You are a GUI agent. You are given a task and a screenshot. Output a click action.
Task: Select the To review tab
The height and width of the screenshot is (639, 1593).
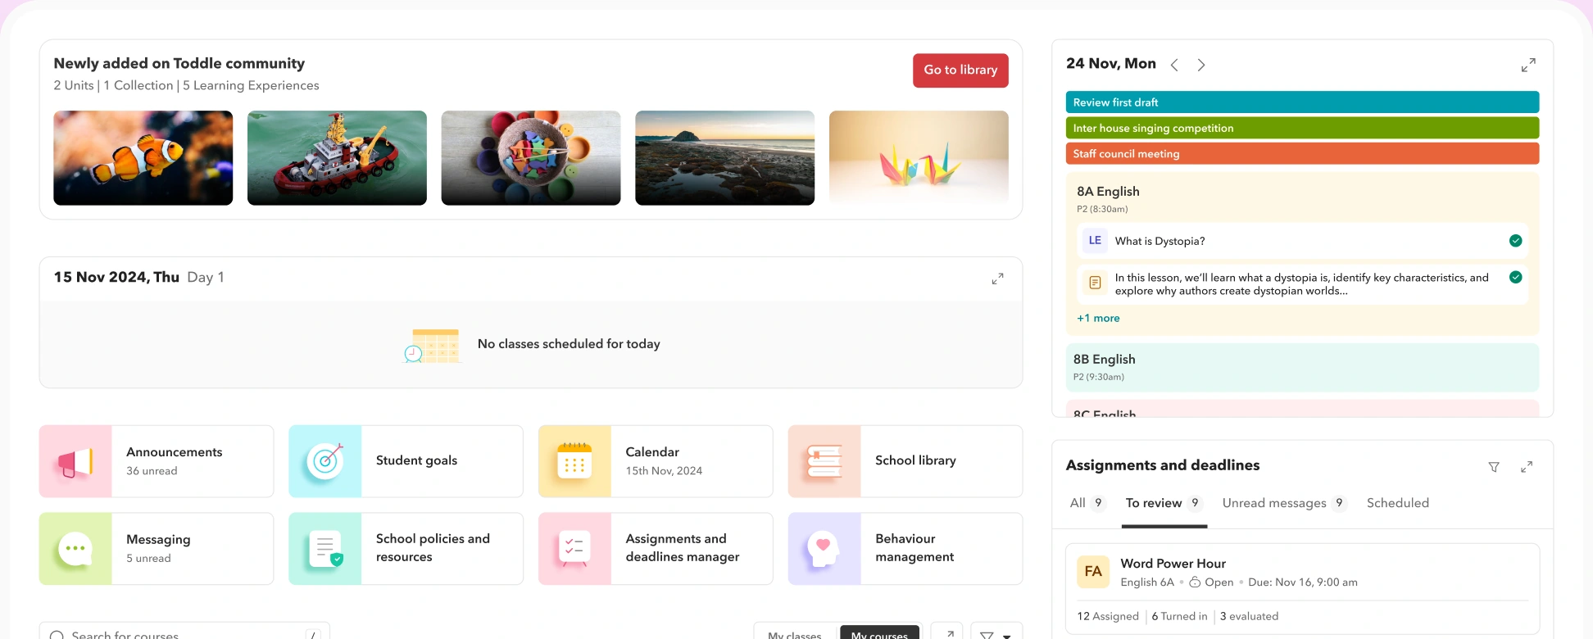point(1164,503)
